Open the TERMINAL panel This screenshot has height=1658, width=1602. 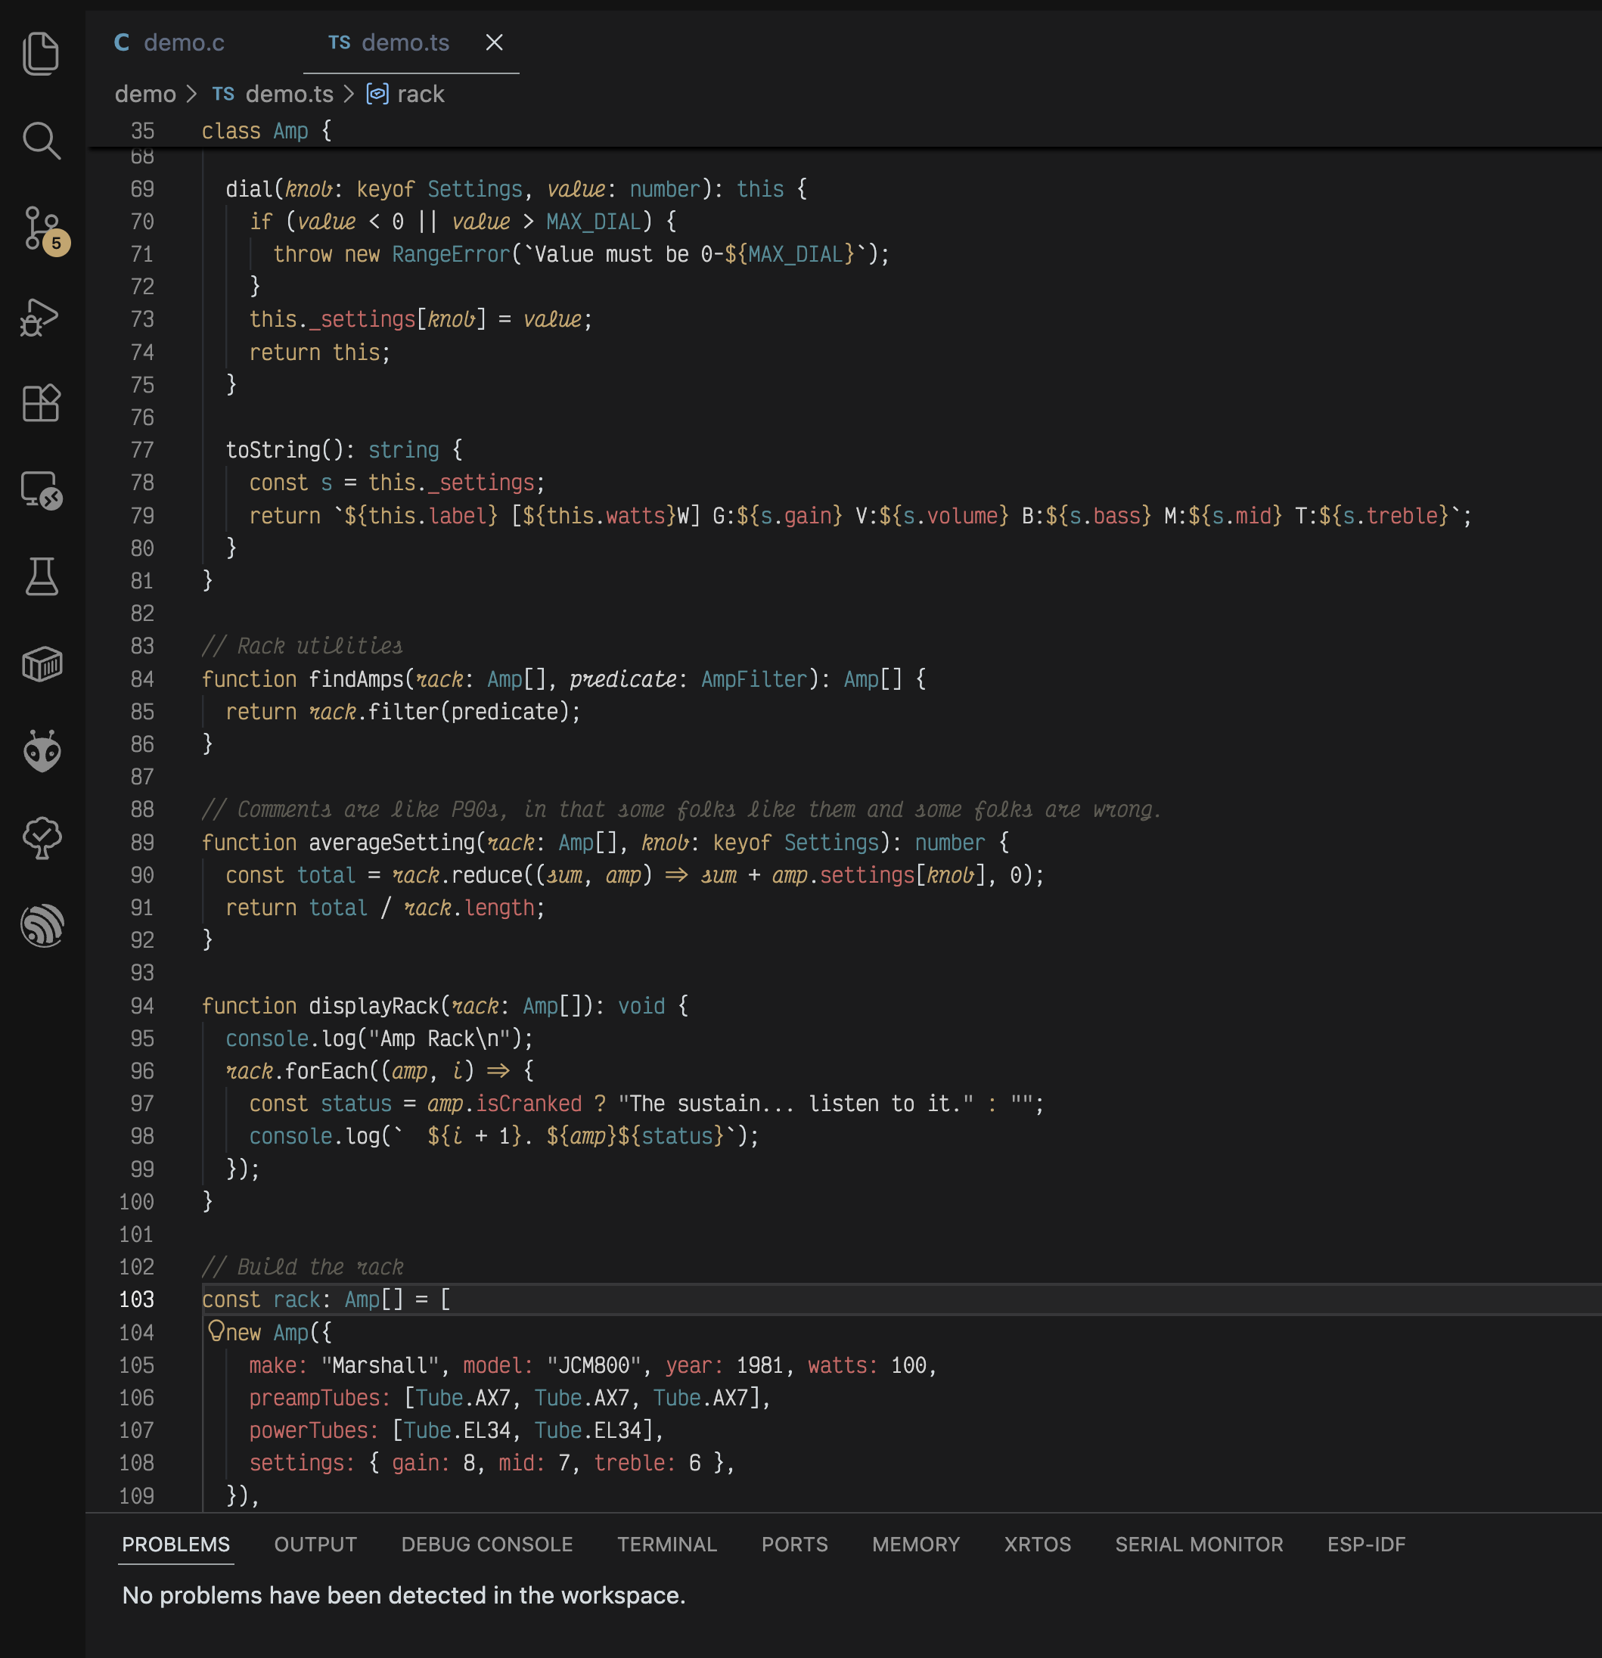click(667, 1544)
